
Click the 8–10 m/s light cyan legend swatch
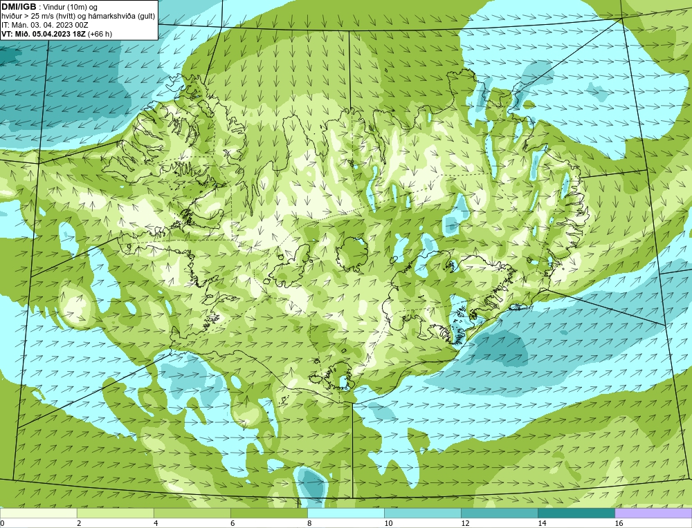pos(346,513)
